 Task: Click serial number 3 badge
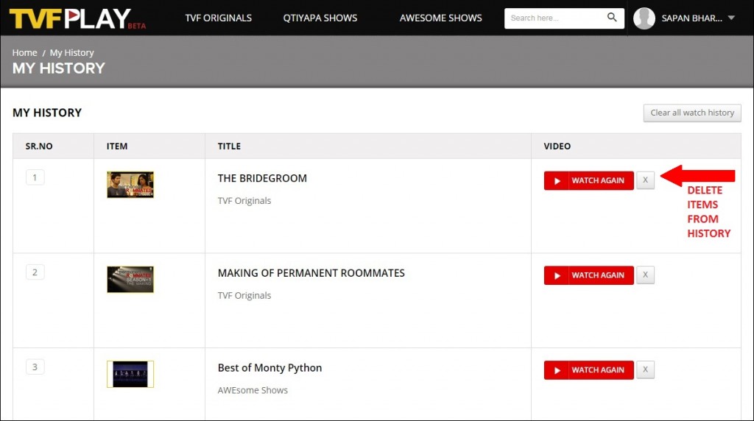35,367
